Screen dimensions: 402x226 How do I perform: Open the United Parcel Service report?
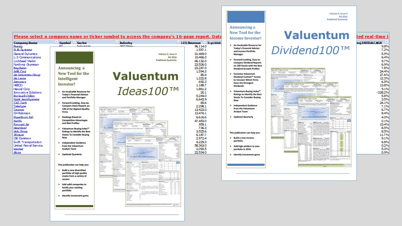[x=28, y=145]
